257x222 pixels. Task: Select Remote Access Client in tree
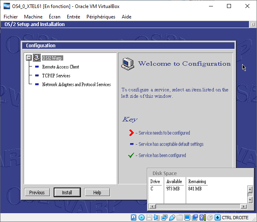[x=60, y=67]
